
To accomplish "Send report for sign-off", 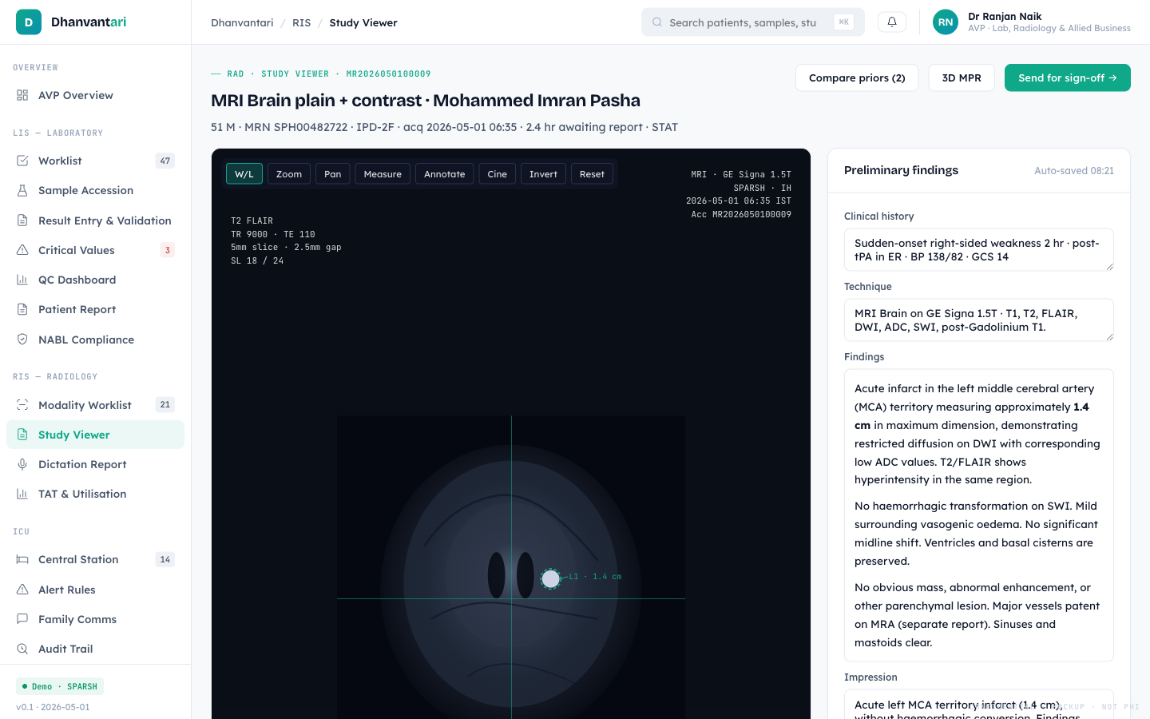I will coord(1068,77).
